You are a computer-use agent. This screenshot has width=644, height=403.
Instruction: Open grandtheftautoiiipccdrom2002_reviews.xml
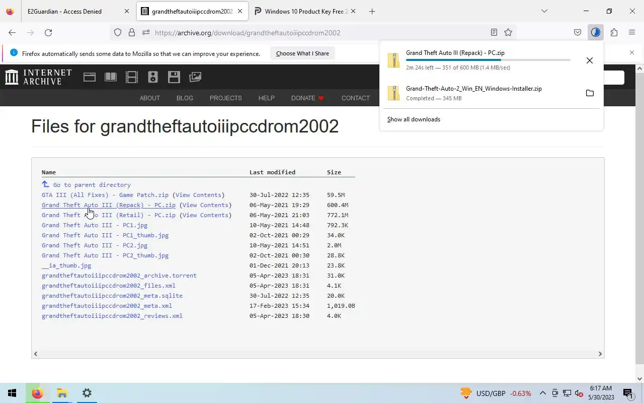(112, 316)
